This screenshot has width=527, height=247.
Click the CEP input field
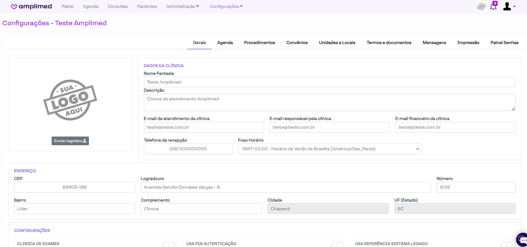[x=74, y=187]
